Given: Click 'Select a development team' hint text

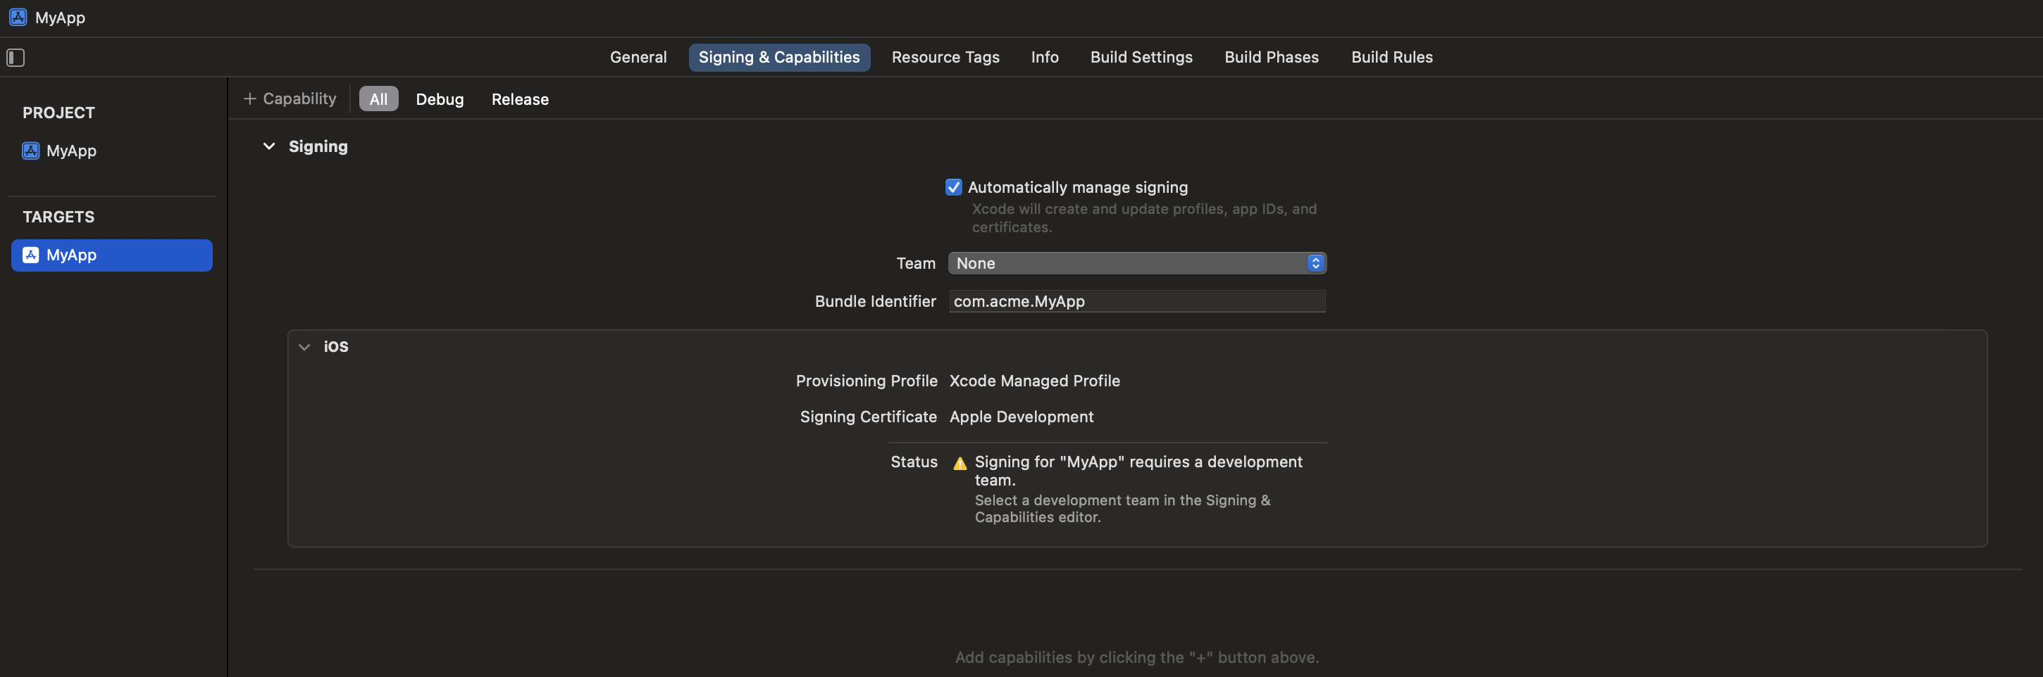Looking at the screenshot, I should tap(1122, 508).
